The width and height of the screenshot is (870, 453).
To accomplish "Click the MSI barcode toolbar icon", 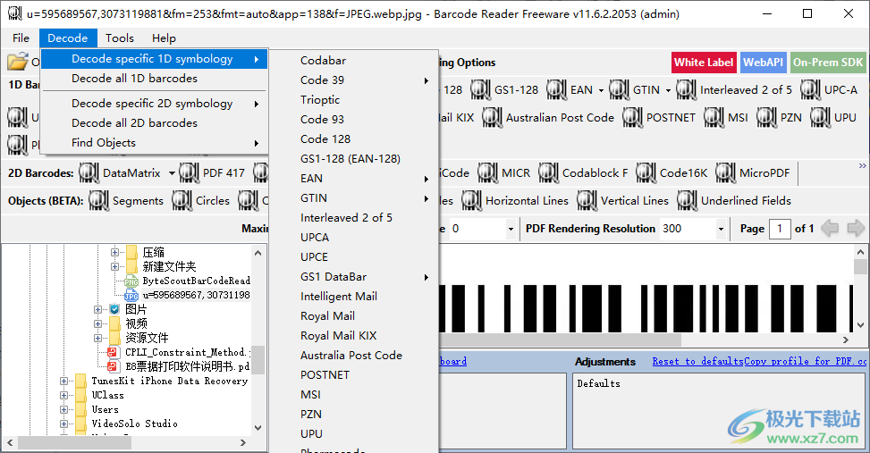I will click(x=714, y=118).
